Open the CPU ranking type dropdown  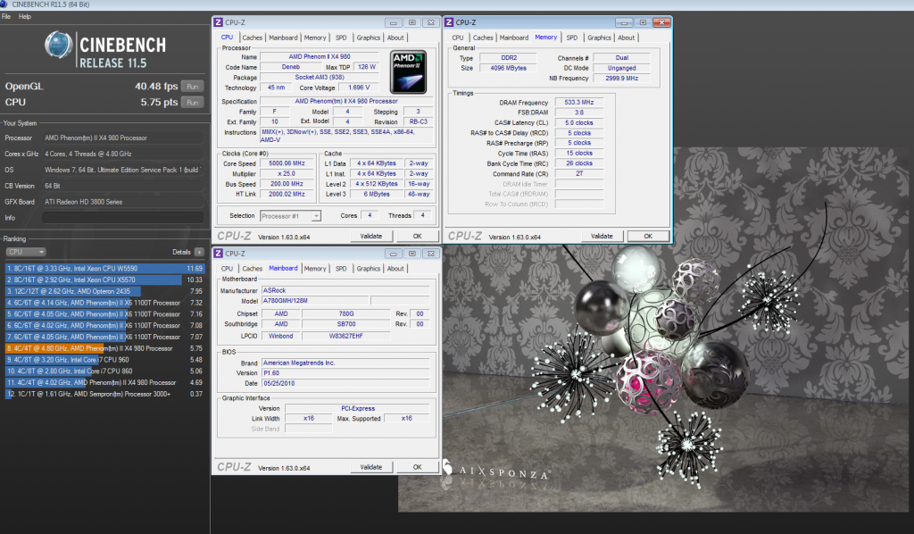click(x=25, y=253)
